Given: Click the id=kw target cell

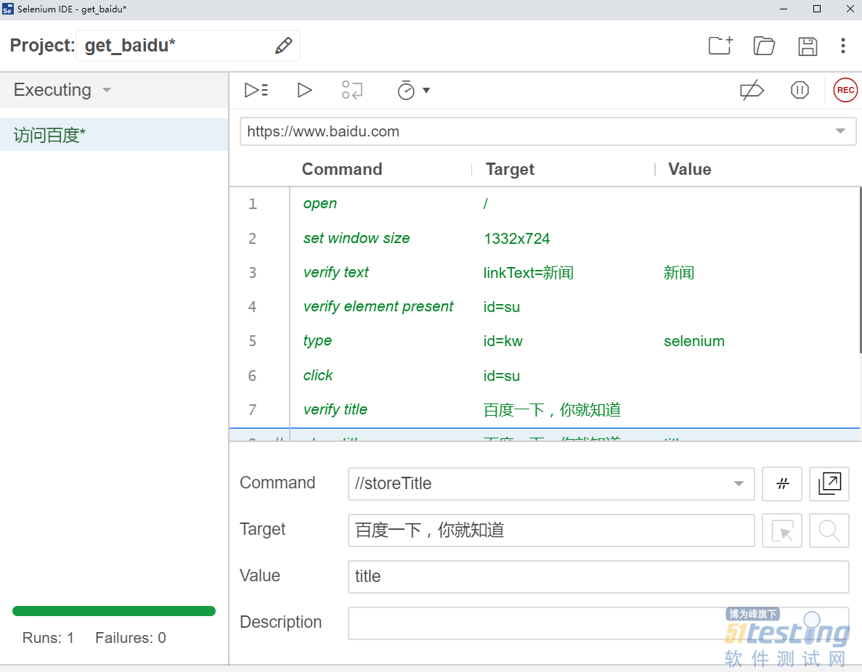Looking at the screenshot, I should (x=503, y=341).
